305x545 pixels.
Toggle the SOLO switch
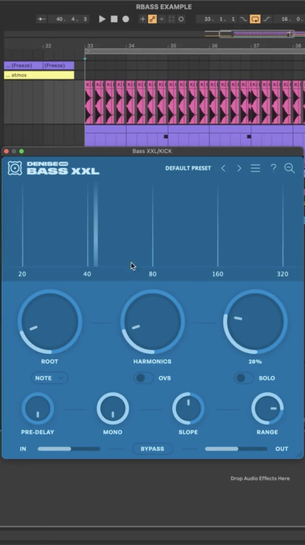pos(244,378)
